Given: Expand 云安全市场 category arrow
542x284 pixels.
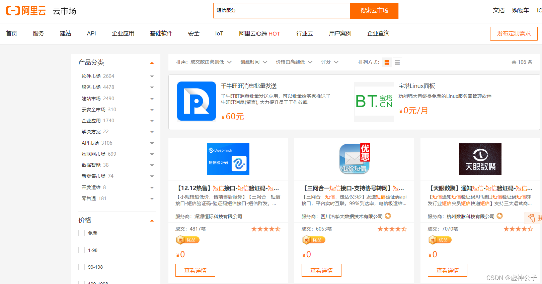Looking at the screenshot, I should (x=152, y=110).
